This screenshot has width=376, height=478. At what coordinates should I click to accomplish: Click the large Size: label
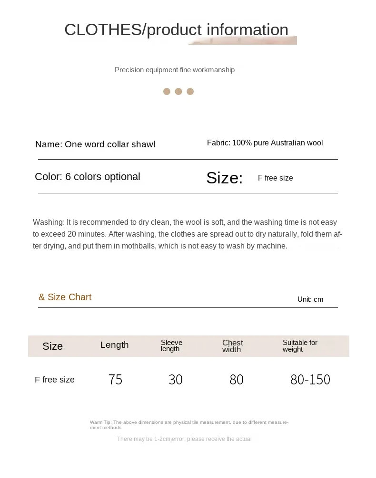[225, 178]
